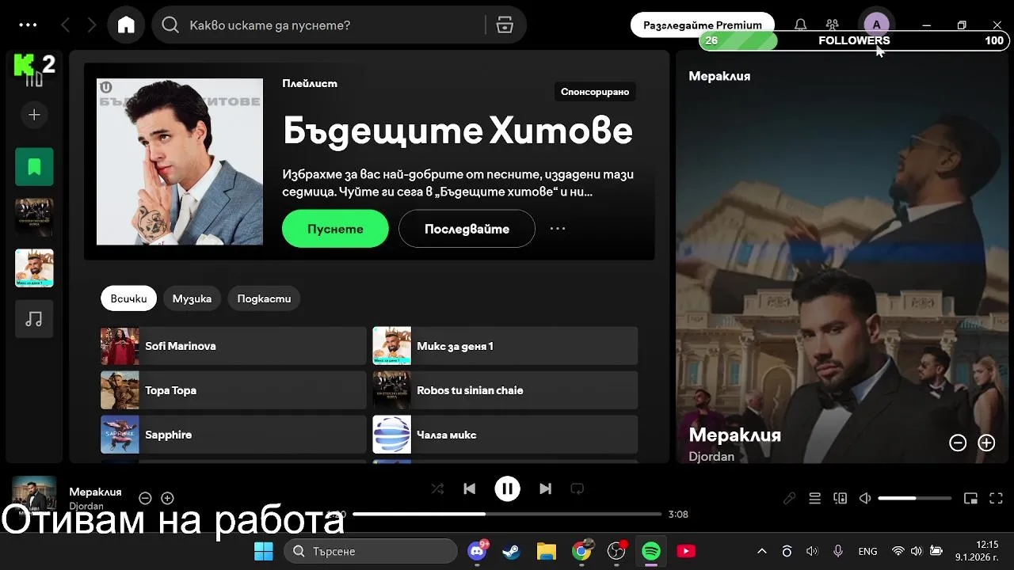The height and width of the screenshot is (570, 1014).
Task: Select the 'Подкасти' filter chip
Action: [264, 298]
